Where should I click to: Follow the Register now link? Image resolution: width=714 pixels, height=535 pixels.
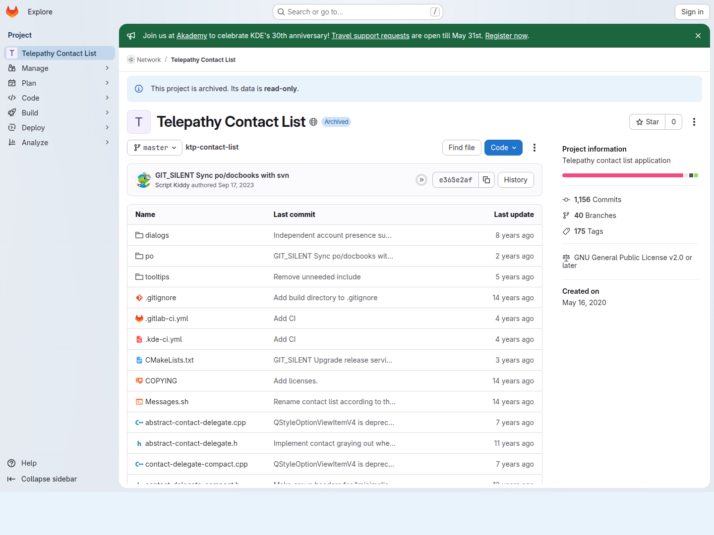point(506,36)
